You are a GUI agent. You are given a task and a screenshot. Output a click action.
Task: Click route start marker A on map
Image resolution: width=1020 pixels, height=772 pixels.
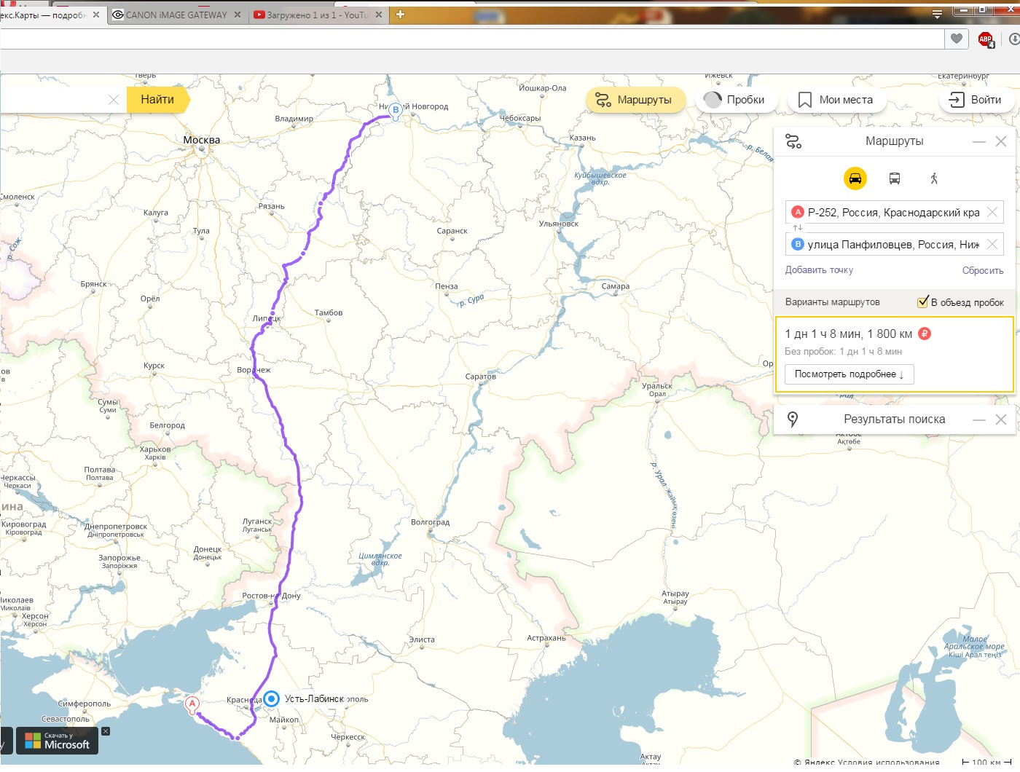[x=192, y=705]
